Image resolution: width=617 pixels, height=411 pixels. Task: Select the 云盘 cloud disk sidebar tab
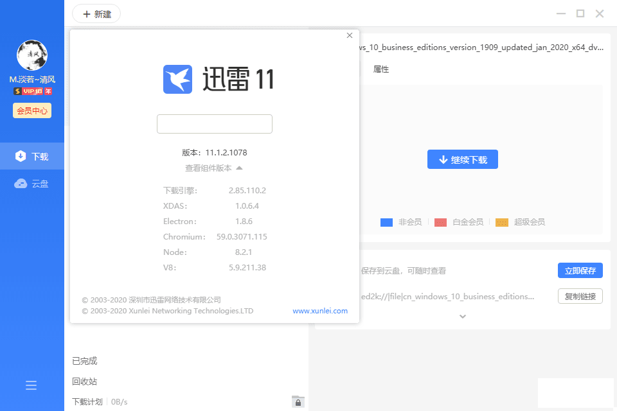pos(32,184)
